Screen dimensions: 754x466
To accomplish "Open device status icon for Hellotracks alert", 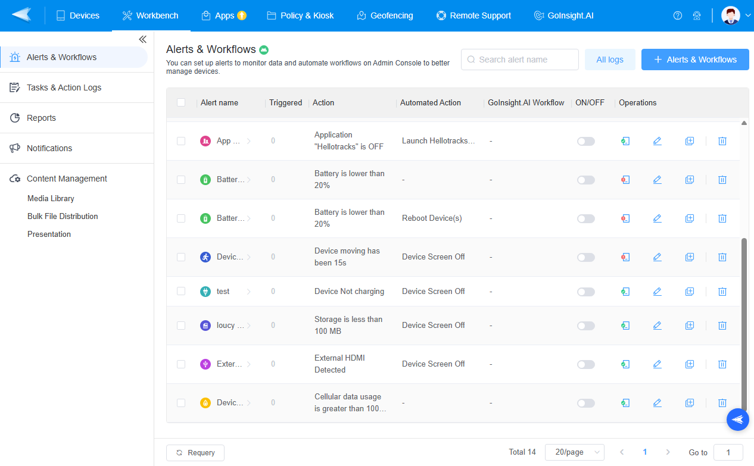I will pyautogui.click(x=625, y=141).
